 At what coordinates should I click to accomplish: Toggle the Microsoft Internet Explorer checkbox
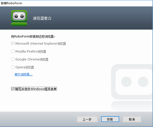13,43
